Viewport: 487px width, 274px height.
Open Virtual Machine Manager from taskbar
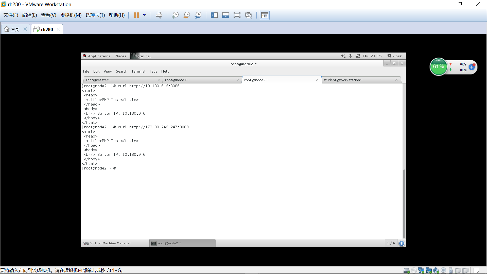(110, 243)
